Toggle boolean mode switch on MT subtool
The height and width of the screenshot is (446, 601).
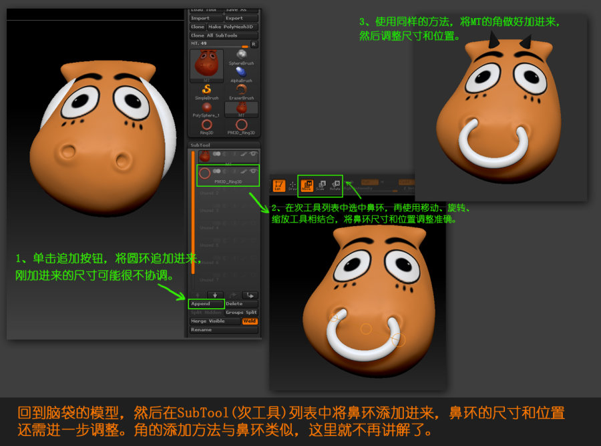coord(216,154)
